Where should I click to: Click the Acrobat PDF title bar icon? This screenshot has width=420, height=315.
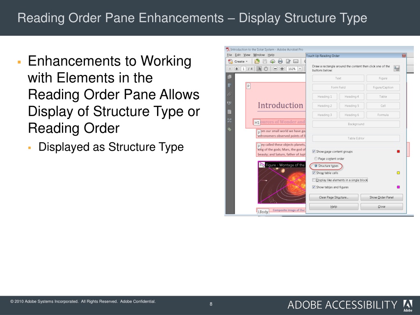pyautogui.click(x=228, y=49)
